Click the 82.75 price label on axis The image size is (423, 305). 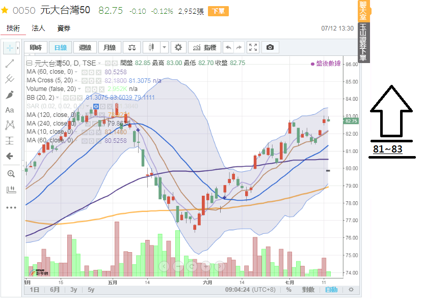click(351, 121)
